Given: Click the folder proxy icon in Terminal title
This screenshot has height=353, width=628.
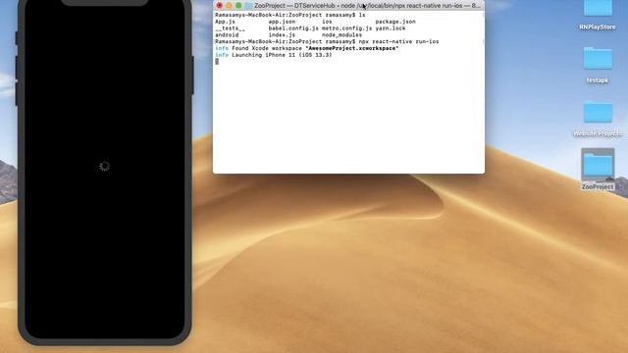Looking at the screenshot, I should click(x=248, y=6).
